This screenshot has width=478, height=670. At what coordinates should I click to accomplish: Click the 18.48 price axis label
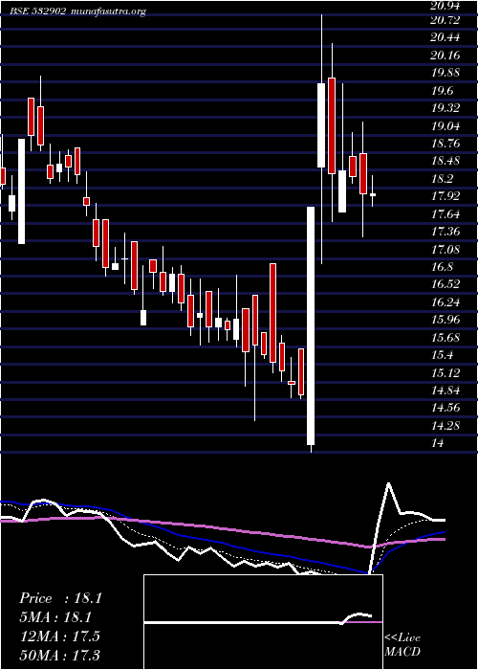445,161
